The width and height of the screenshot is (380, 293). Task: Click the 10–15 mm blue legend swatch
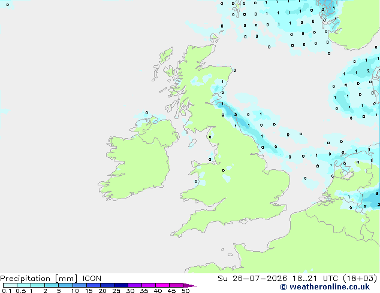pos(80,285)
